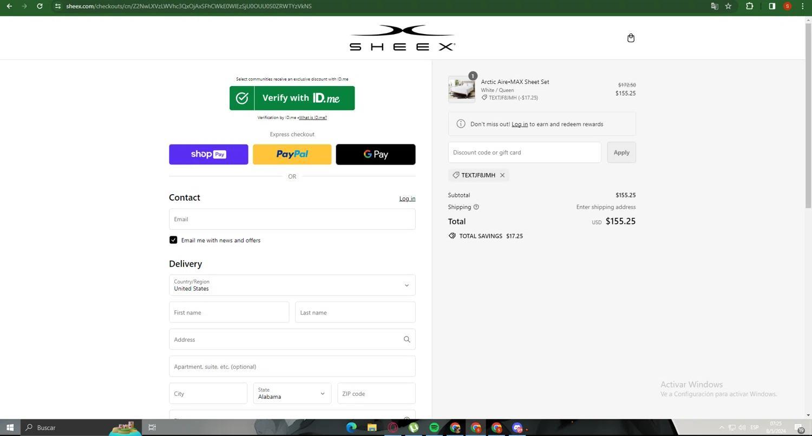Bookmark this page with the star icon
The height and width of the screenshot is (436, 812).
click(x=729, y=6)
